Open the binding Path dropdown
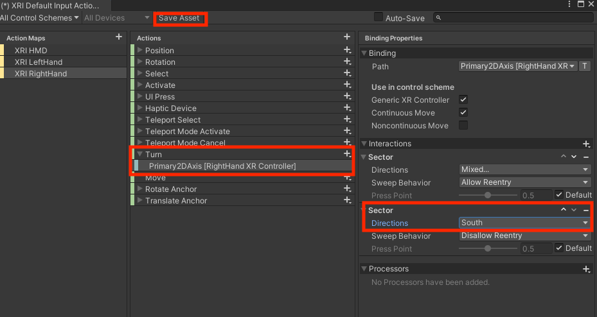597x317 pixels. tap(518, 66)
